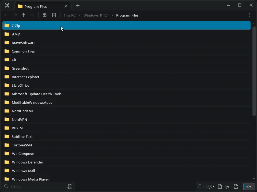The image size is (257, 192).
Task: Click the folder icon on Program Files tab
Action: [20, 6]
